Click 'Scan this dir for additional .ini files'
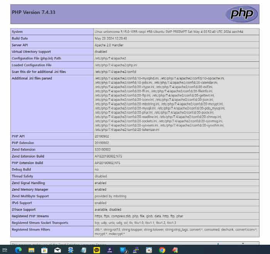The image size is (270, 254). 39,72
